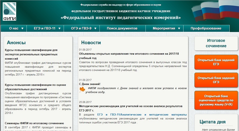Click the first 01.09.2017 news date

point(85,50)
